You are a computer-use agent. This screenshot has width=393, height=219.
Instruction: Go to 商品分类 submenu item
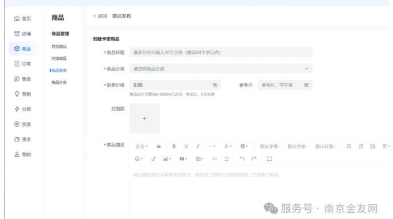[59, 83]
